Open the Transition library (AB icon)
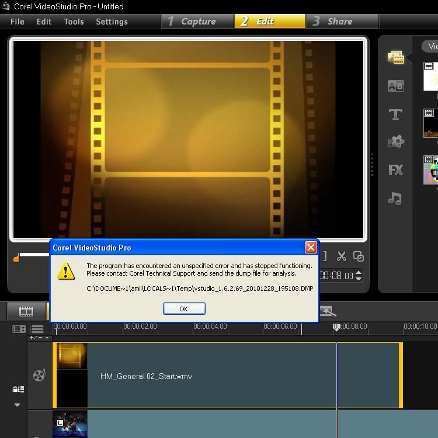The image size is (438, 438). point(395,86)
